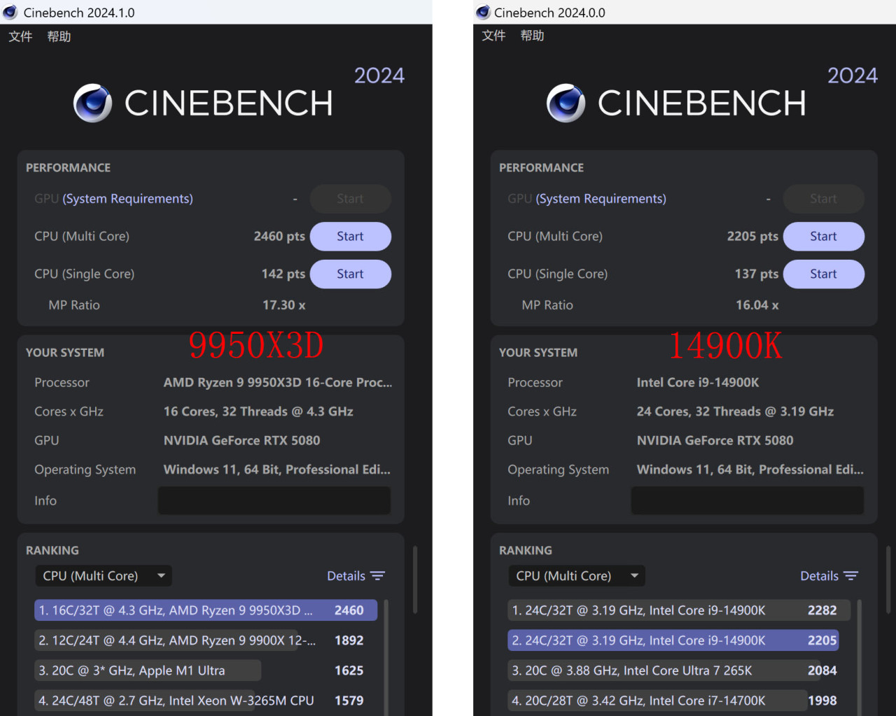
Task: Open the 帮助 menu in Cinebench 2024.0.0
Action: (532, 36)
